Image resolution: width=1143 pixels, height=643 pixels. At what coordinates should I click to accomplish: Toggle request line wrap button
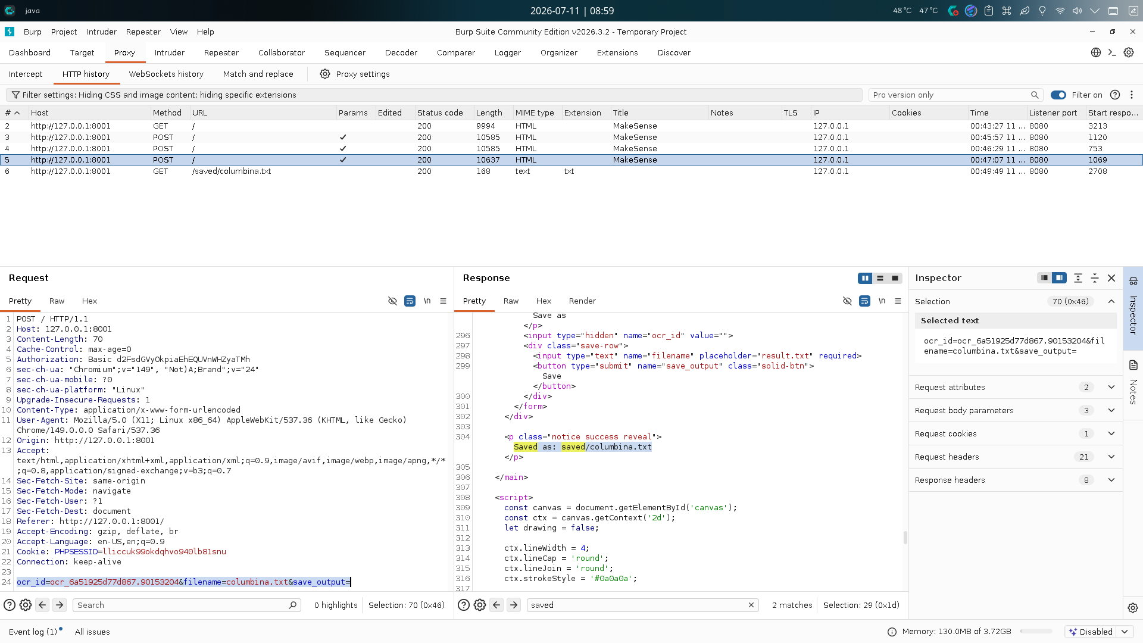pos(410,301)
